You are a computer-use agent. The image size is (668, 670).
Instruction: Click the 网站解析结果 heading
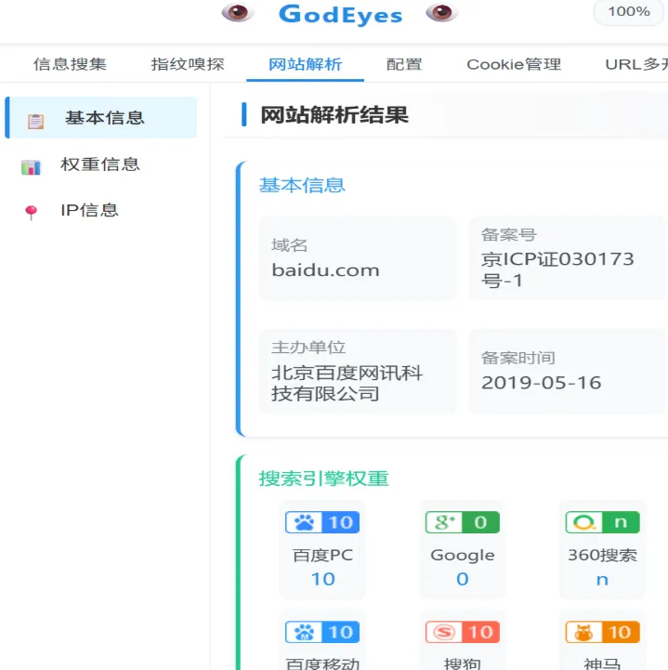click(334, 114)
